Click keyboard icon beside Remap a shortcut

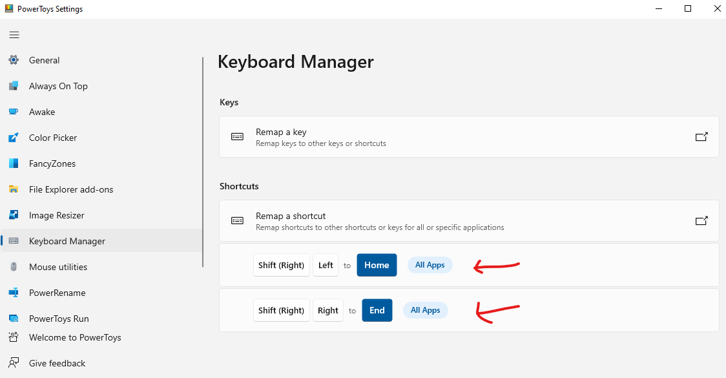238,220
